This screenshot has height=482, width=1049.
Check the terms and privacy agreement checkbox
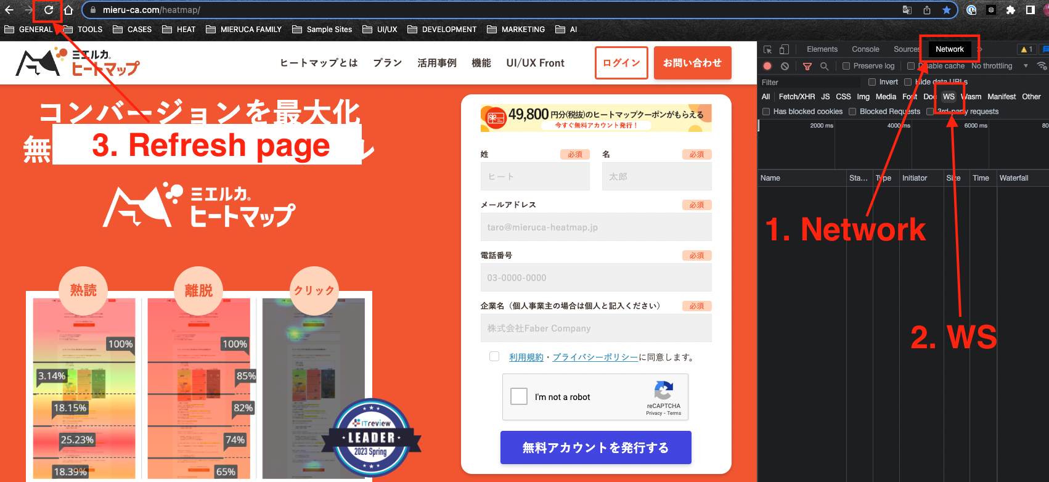[x=494, y=356]
